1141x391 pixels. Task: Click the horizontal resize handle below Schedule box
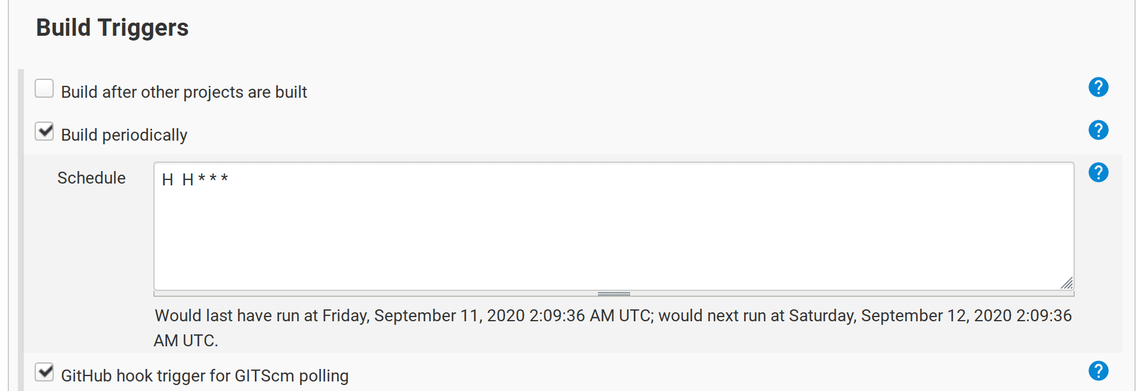(x=613, y=294)
